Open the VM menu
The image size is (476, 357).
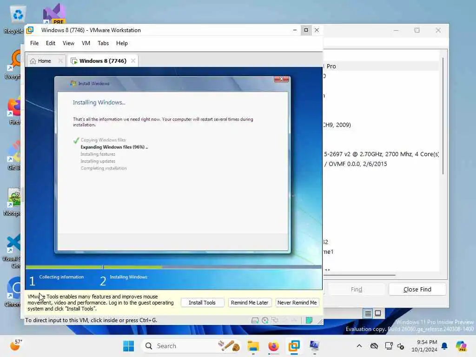coord(86,43)
